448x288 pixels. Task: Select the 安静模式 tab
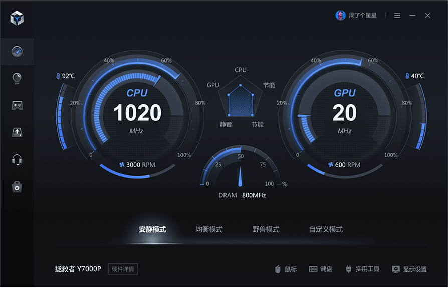click(152, 229)
